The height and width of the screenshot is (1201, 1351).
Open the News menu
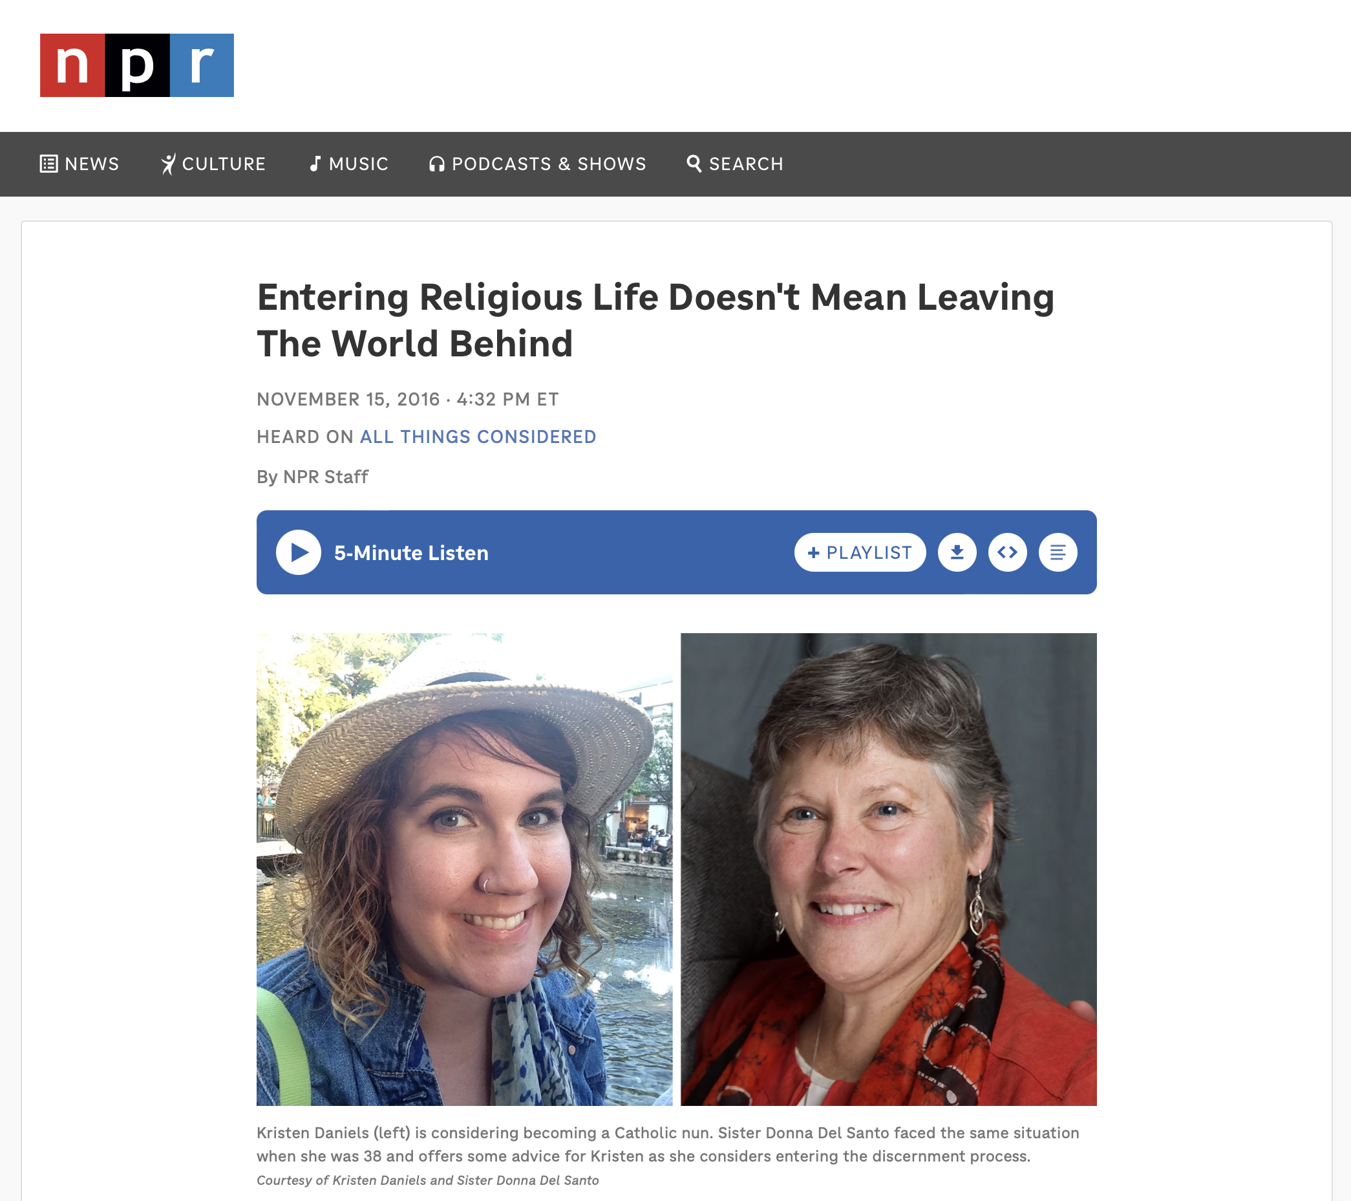(80, 164)
